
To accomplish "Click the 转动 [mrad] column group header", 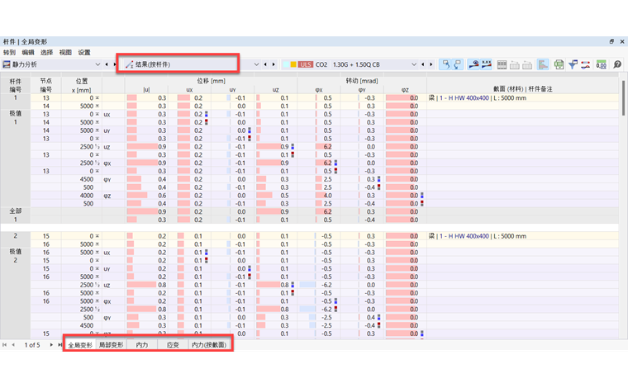I will point(362,81).
